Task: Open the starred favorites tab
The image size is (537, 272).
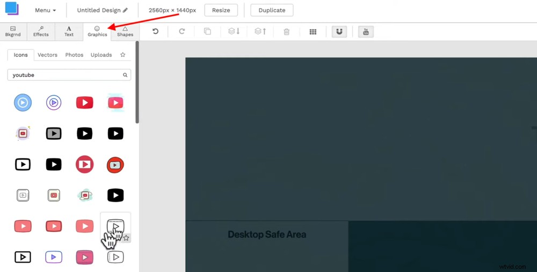Action: pyautogui.click(x=123, y=54)
